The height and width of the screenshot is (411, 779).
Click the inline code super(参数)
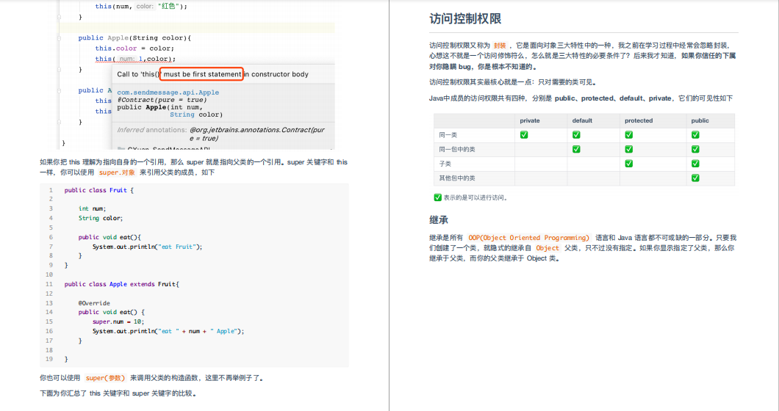(x=105, y=378)
